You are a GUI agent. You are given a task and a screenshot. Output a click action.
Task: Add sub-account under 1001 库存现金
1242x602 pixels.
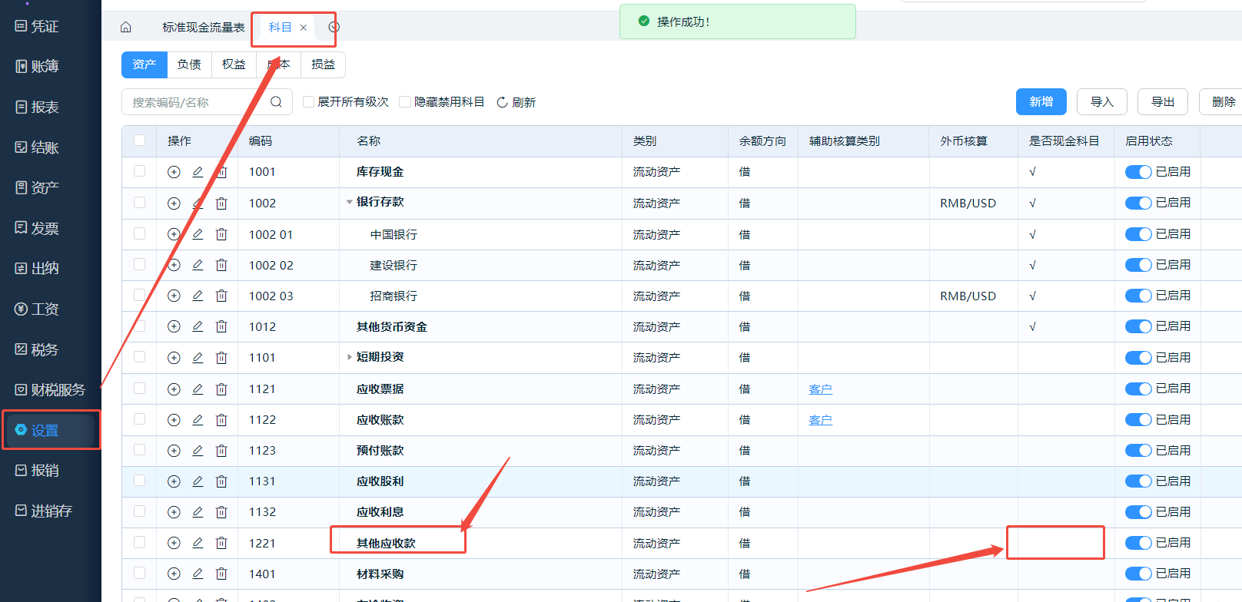[x=174, y=172]
